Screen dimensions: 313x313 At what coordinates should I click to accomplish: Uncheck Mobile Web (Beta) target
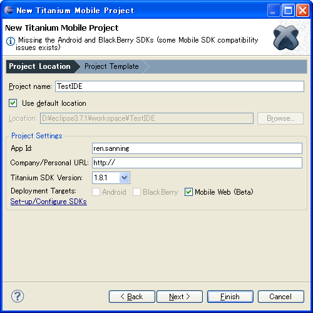tap(188, 192)
